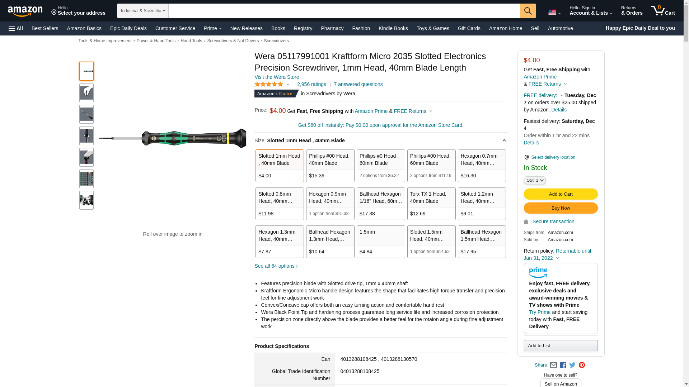
Task: Share the product by email icon
Action: 553,365
